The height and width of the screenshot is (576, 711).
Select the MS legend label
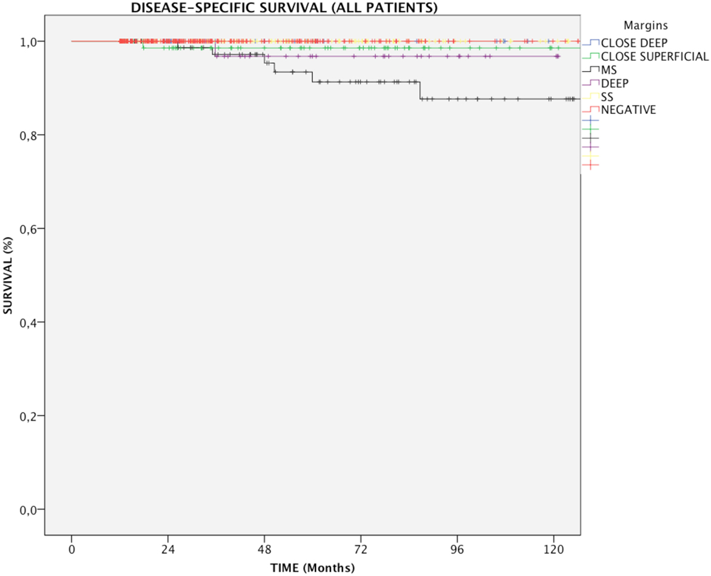[609, 70]
